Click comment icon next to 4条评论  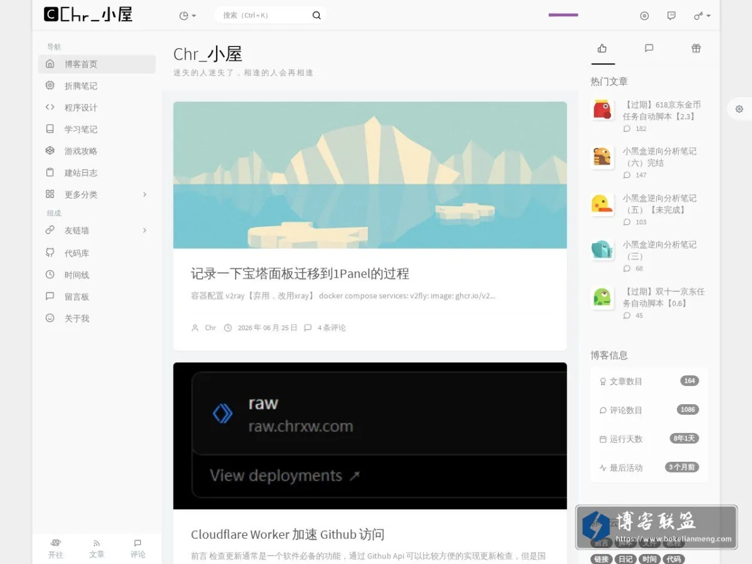point(308,328)
